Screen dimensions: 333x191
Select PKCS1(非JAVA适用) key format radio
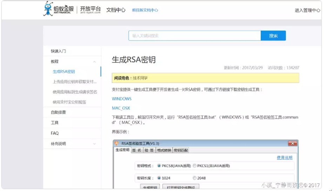[194, 166]
